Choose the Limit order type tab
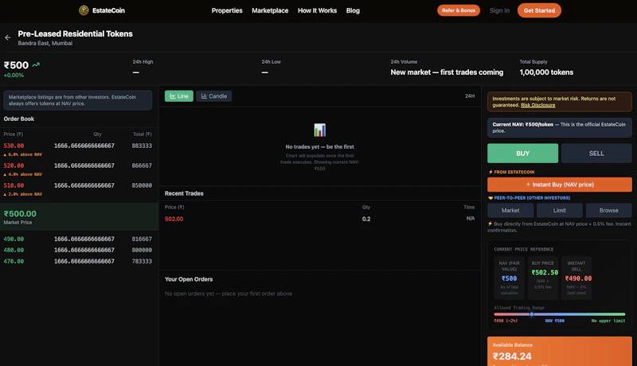Image resolution: width=637 pixels, height=366 pixels. [560, 210]
